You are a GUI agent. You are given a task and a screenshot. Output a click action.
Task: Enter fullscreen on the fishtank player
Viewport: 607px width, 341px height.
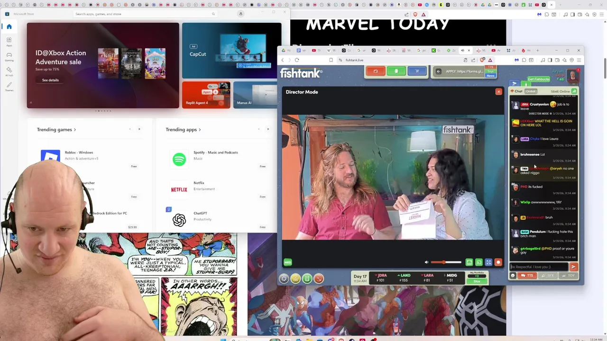tap(488, 262)
